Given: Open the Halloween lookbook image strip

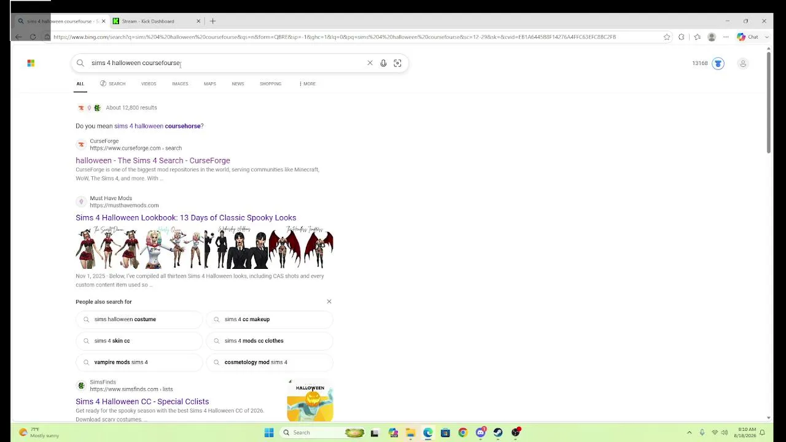Looking at the screenshot, I should (x=204, y=247).
